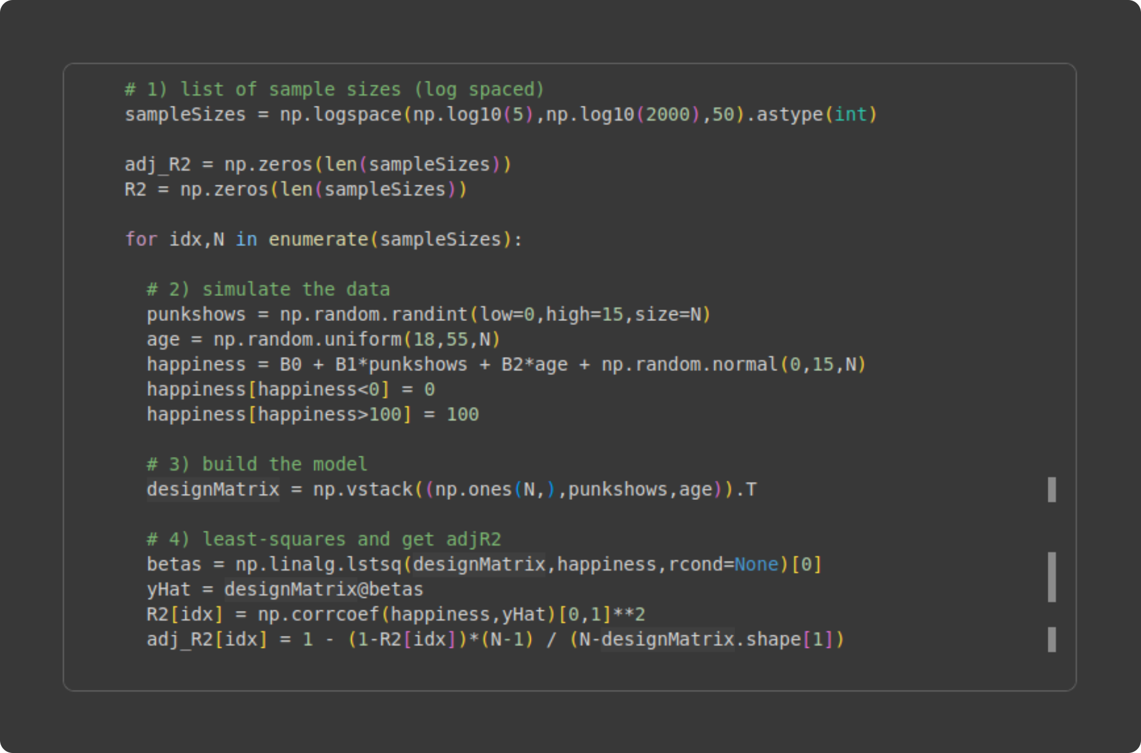Click the int keyword inside astype
Image resolution: width=1141 pixels, height=753 pixels.
pyautogui.click(x=850, y=114)
